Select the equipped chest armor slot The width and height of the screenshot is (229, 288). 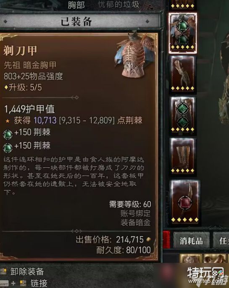(183, 33)
